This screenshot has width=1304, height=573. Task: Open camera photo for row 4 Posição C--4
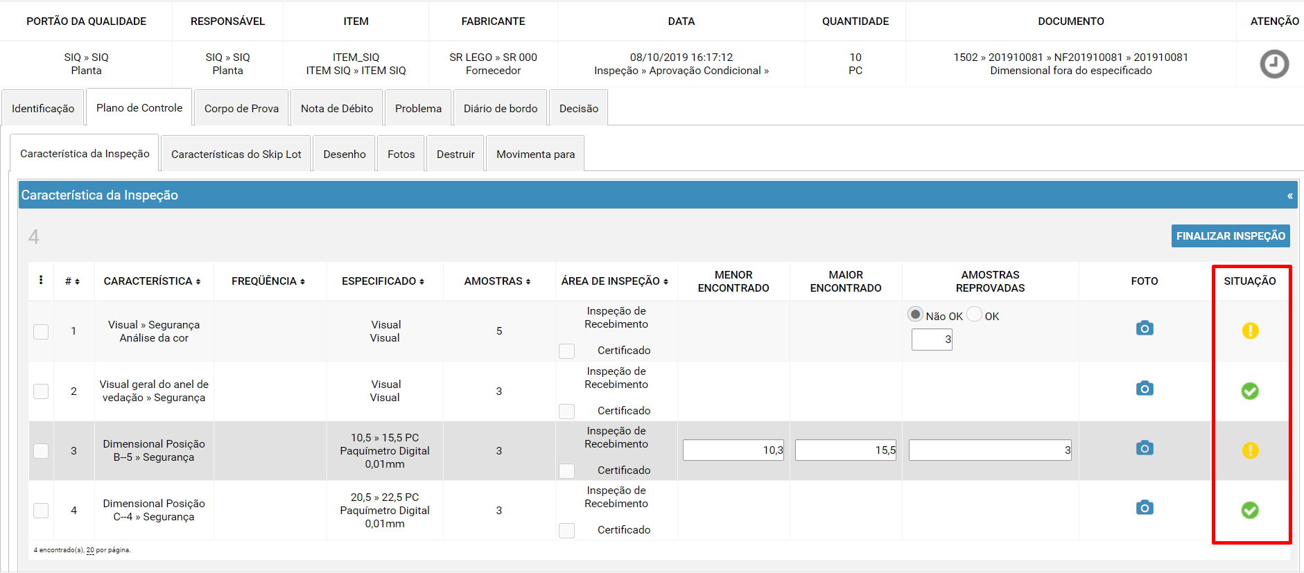[1145, 507]
